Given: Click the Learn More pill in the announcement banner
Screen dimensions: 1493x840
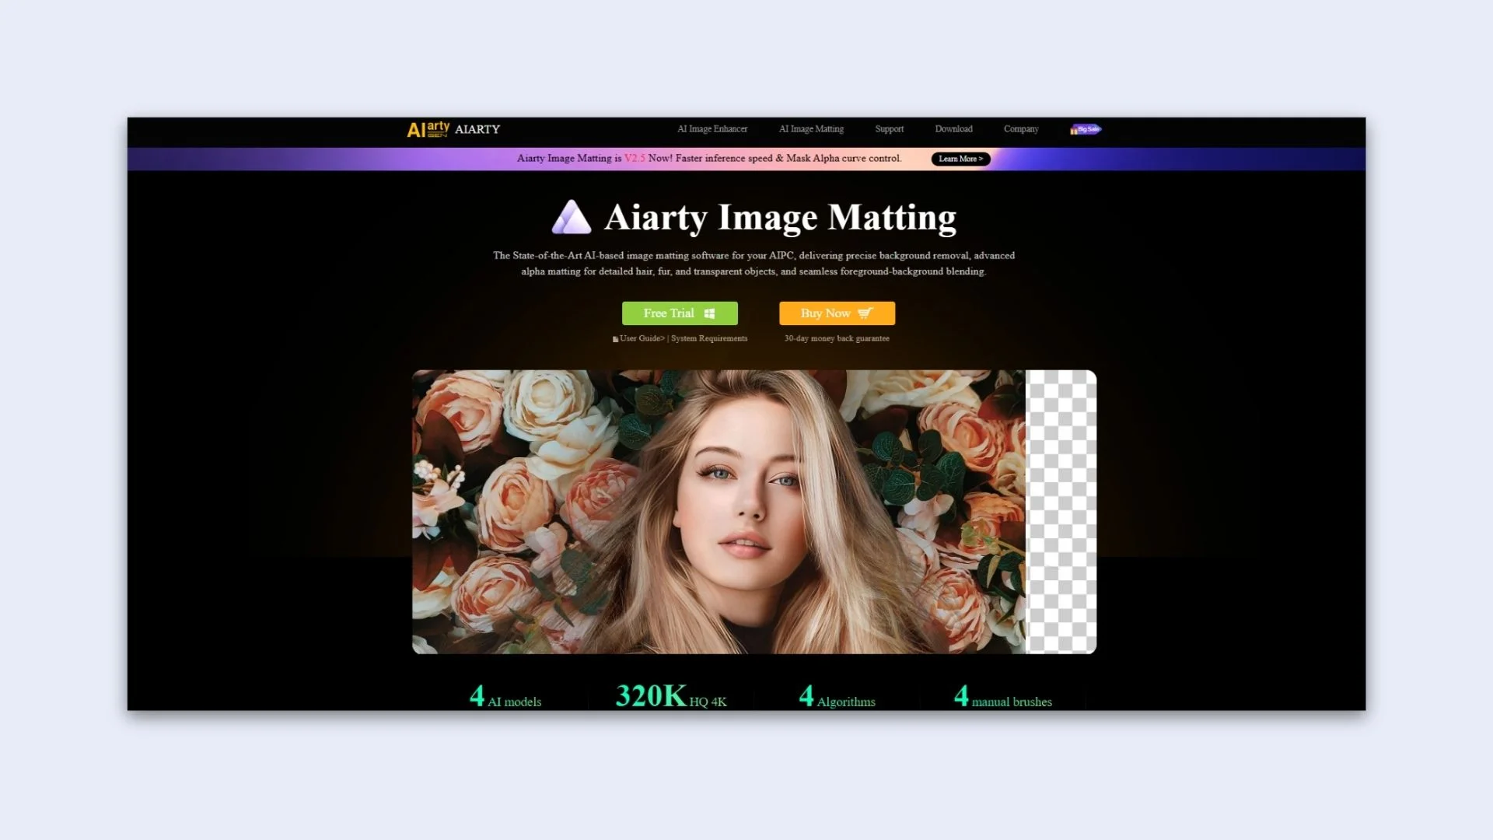Looking at the screenshot, I should pyautogui.click(x=960, y=159).
